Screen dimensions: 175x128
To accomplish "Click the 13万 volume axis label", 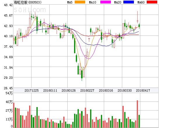I will [x=9, y=120].
